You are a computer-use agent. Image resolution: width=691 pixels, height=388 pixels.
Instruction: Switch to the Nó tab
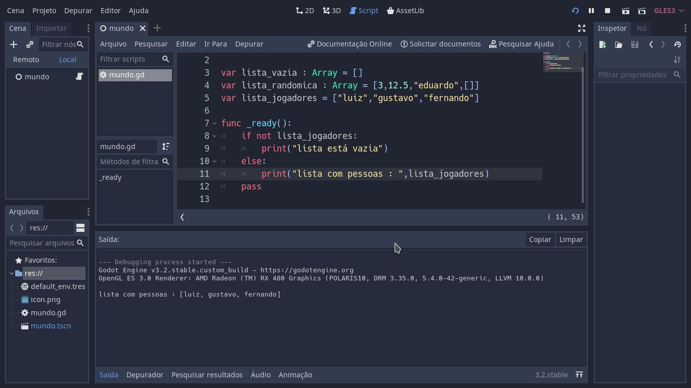[x=641, y=28]
